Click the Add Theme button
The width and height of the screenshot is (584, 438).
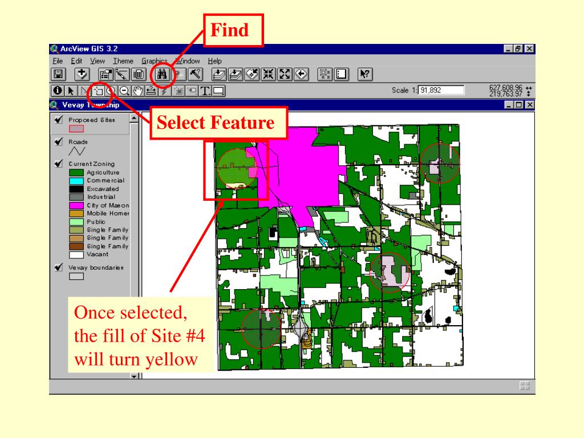[82, 74]
